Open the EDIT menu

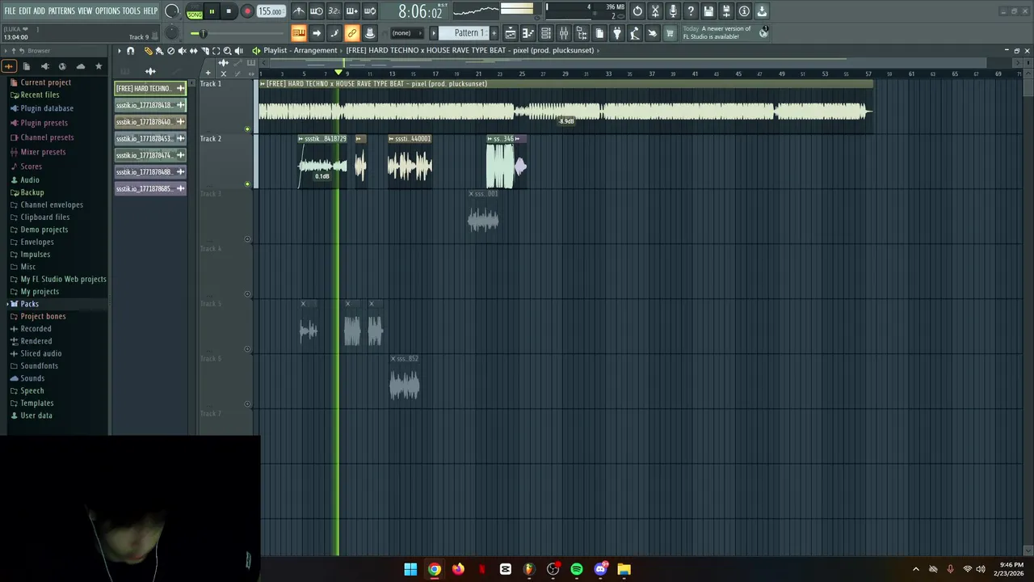25,11
